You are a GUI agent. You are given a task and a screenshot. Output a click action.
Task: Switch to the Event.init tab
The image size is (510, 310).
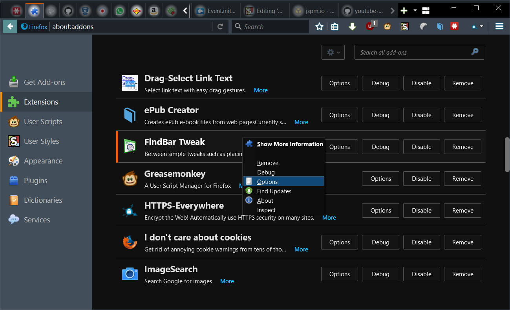(216, 11)
